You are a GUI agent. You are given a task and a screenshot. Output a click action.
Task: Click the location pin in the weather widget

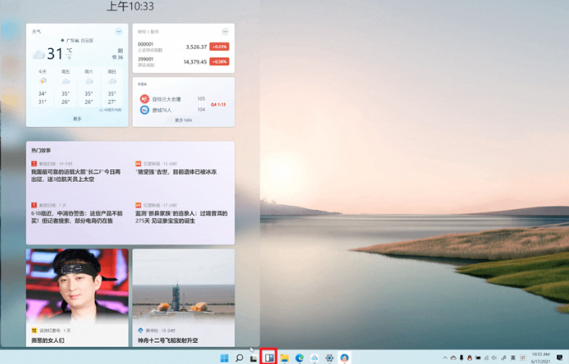pyautogui.click(x=63, y=41)
